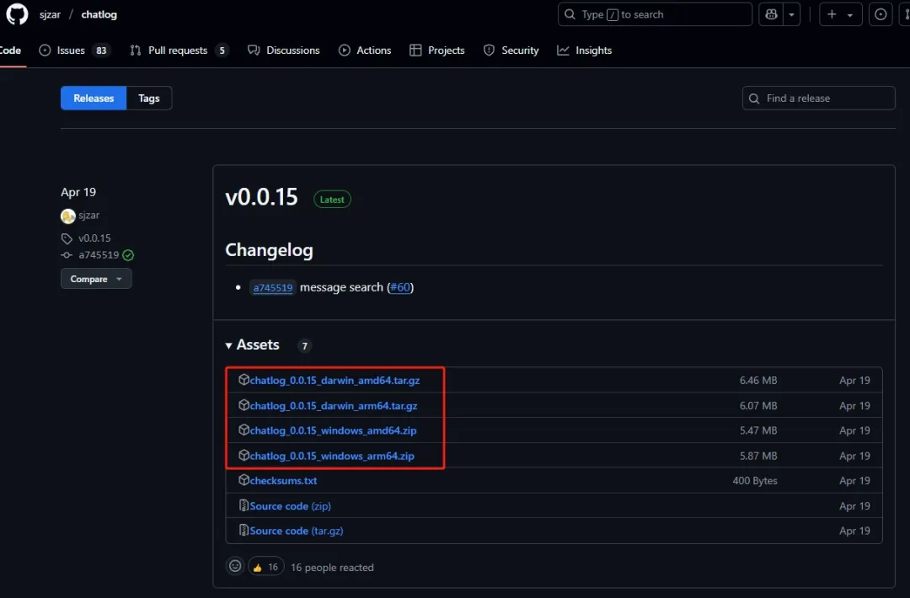Click package icon of windows_arm64 asset
Image resolution: width=910 pixels, height=598 pixels.
click(x=244, y=455)
